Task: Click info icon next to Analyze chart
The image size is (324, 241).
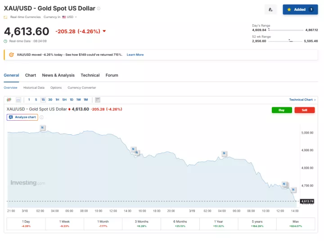Action: [41, 117]
